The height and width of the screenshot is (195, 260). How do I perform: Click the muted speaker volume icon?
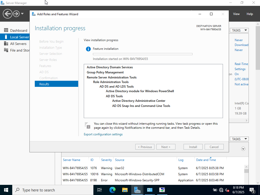227,190
